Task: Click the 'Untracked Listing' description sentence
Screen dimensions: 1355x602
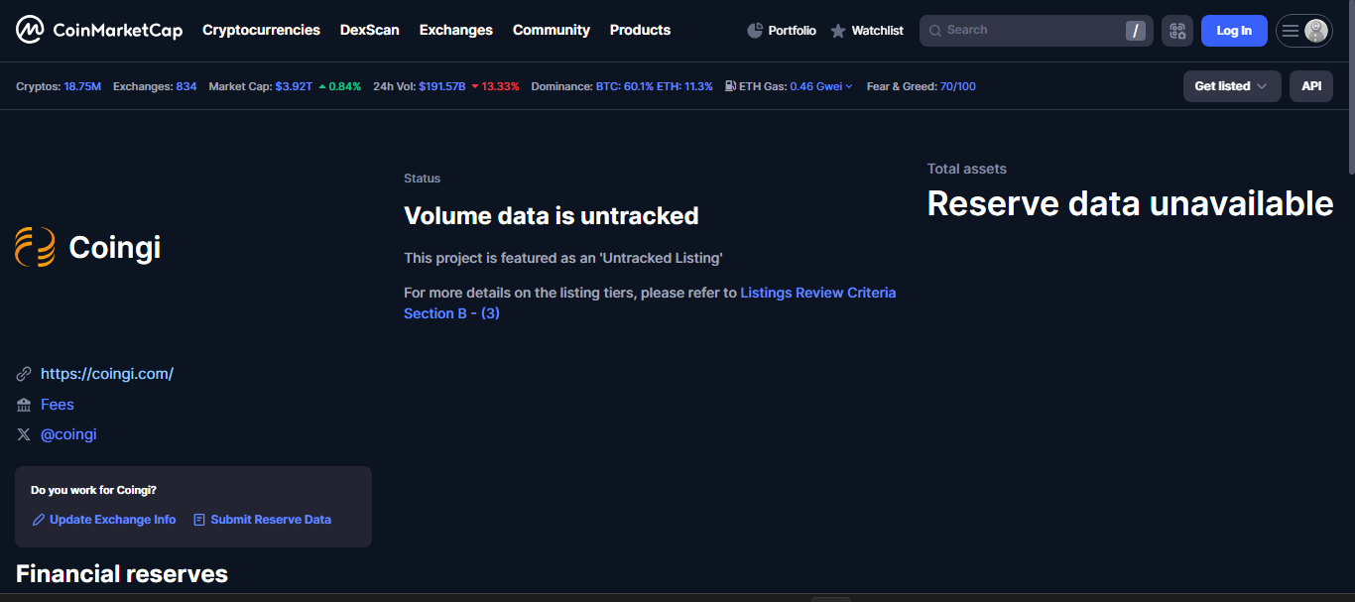Action: point(563,258)
